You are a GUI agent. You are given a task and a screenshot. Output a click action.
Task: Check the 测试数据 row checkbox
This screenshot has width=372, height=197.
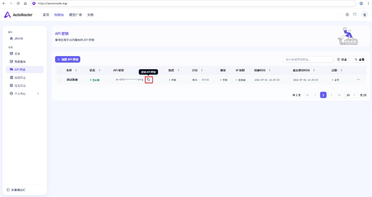click(x=60, y=80)
